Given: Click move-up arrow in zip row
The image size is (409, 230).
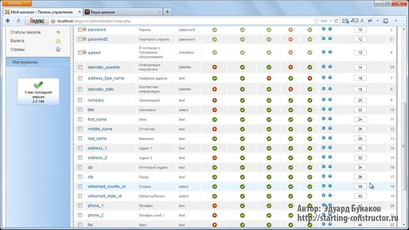Looking at the screenshot, I should point(323,167).
